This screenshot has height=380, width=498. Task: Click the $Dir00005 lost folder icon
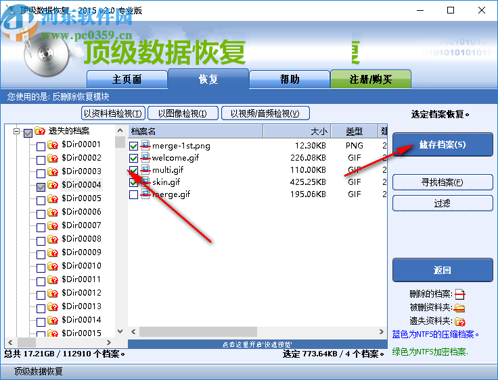point(53,198)
